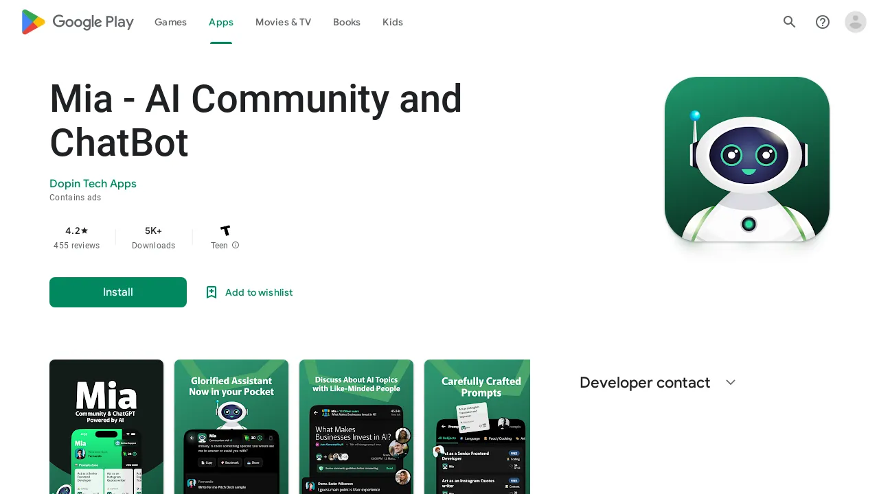879x494 pixels.
Task: Click the Teen content rating icon
Action: pos(225,231)
